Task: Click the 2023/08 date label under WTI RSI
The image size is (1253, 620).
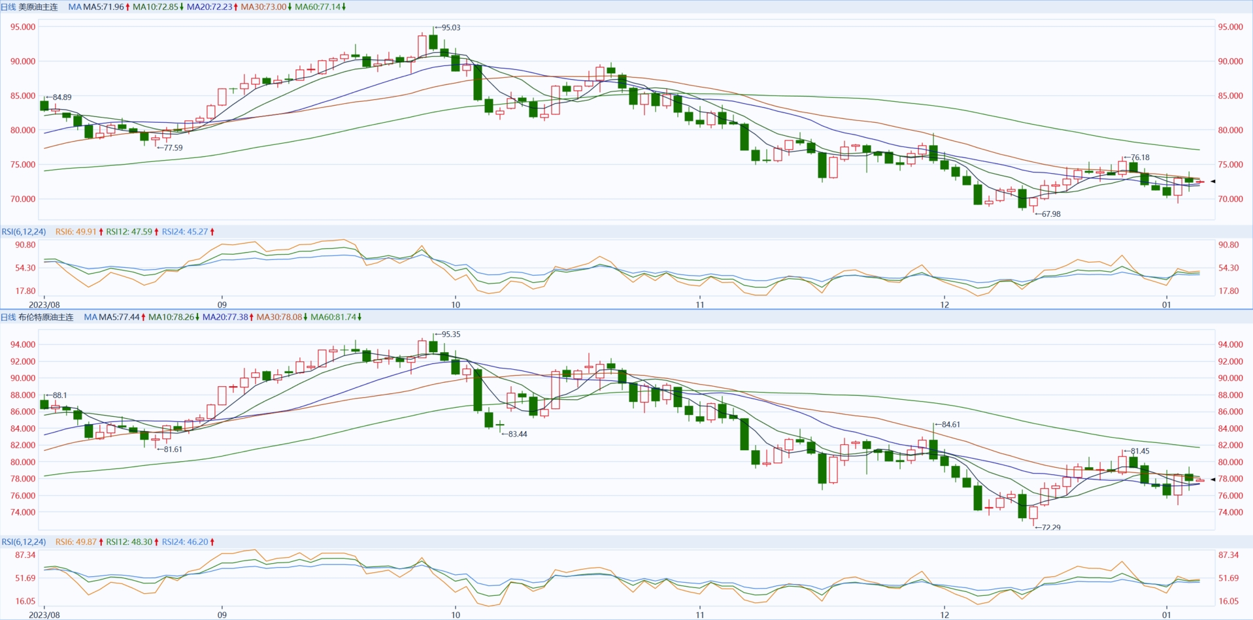Action: (44, 305)
